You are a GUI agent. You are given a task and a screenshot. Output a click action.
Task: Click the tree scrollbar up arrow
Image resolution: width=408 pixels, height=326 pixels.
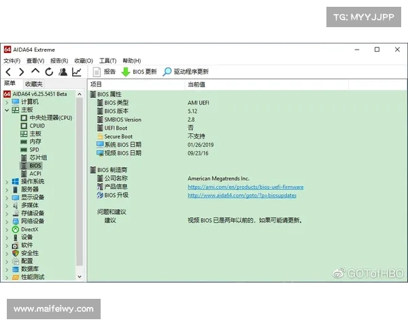click(x=80, y=94)
